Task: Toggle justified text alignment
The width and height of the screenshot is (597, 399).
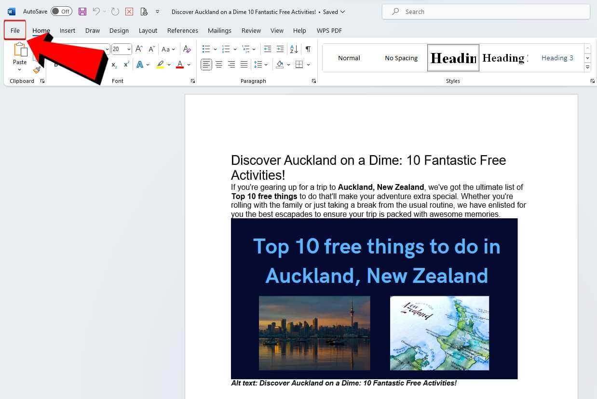Action: 244,64
